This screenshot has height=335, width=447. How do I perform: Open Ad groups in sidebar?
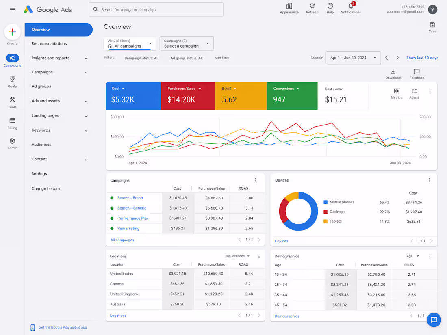point(41,86)
